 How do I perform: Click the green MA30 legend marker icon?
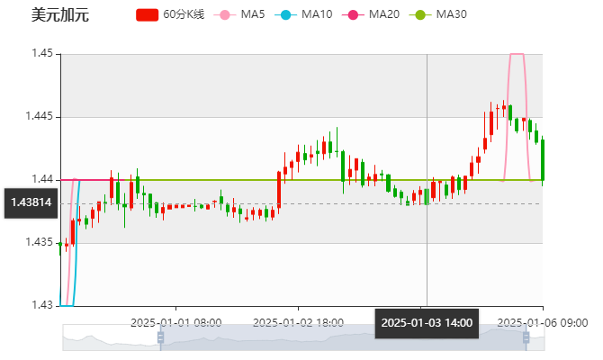pyautogui.click(x=422, y=14)
